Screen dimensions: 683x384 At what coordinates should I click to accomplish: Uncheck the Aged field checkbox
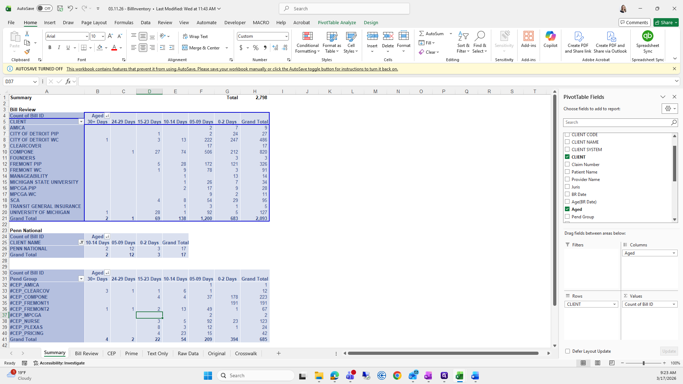point(567,209)
